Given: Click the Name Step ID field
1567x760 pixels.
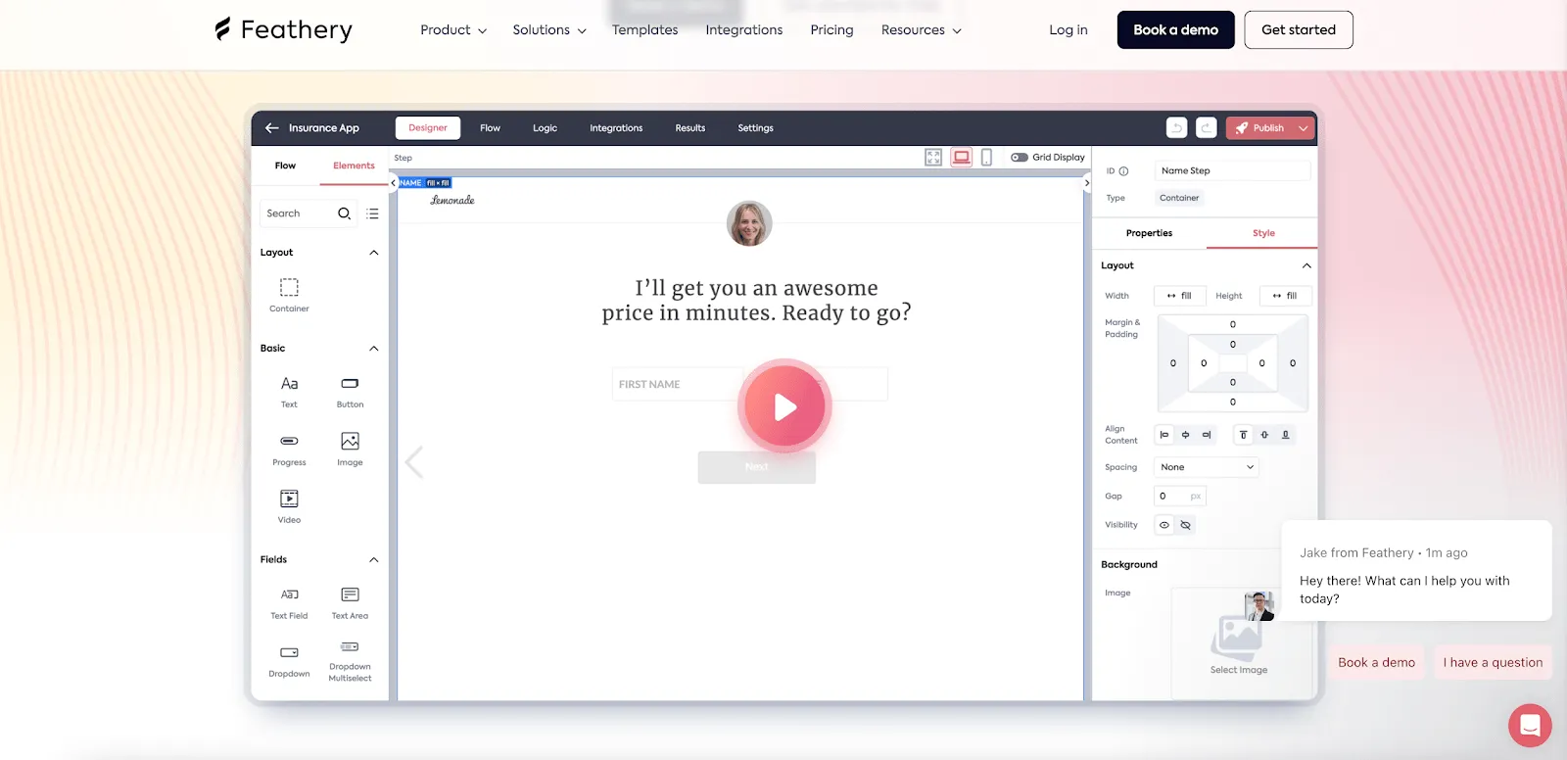Looking at the screenshot, I should click(x=1232, y=171).
